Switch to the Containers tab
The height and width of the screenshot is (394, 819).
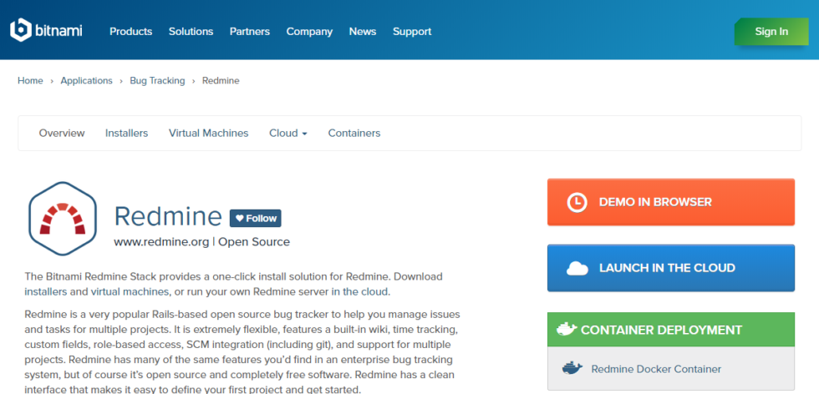coord(354,133)
